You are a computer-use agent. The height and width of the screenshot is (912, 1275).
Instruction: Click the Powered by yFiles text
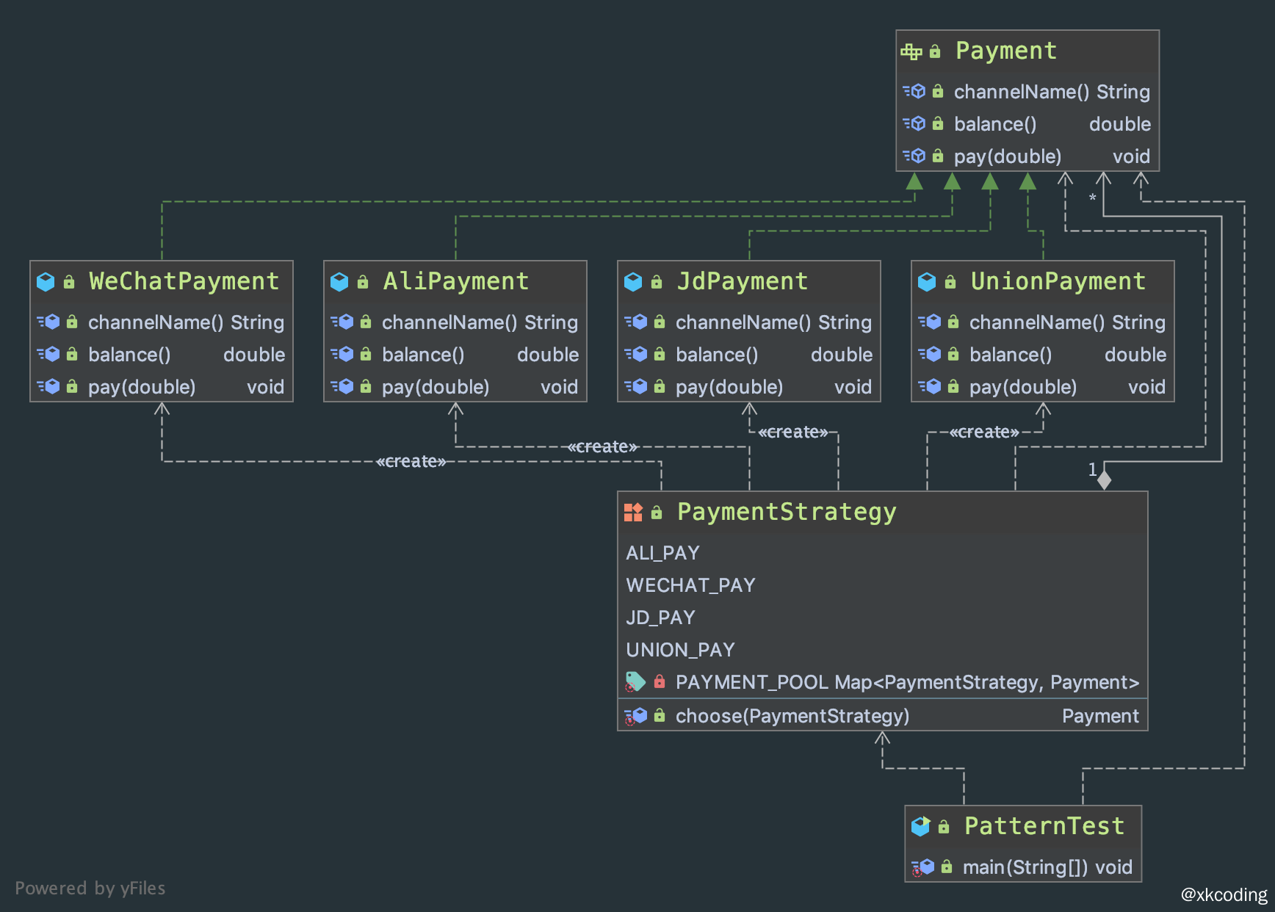[x=90, y=889]
